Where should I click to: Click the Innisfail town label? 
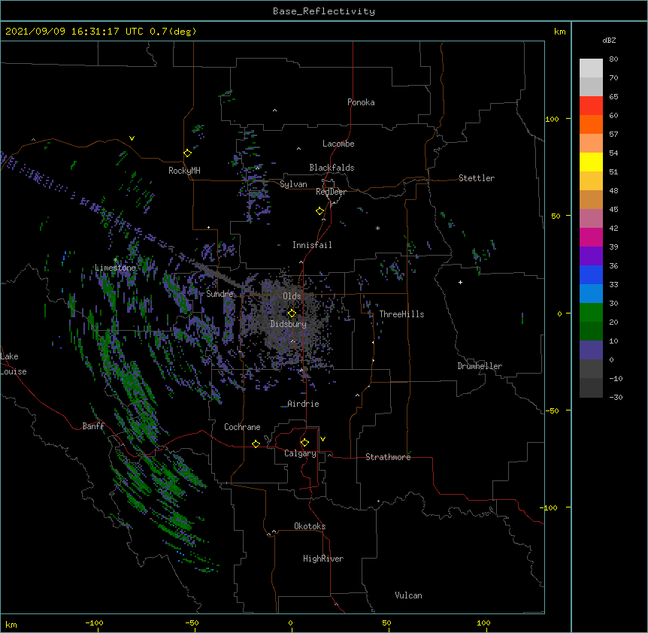click(x=312, y=245)
